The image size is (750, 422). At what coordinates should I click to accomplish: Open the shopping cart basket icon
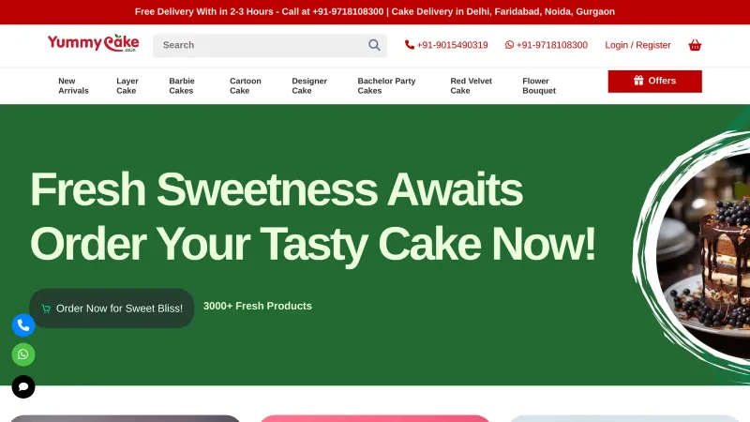[x=695, y=45]
